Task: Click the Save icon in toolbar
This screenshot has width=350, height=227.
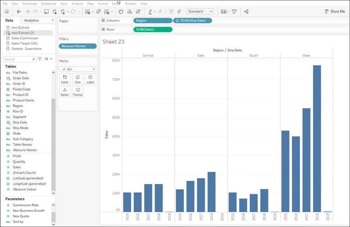Action: [46, 12]
